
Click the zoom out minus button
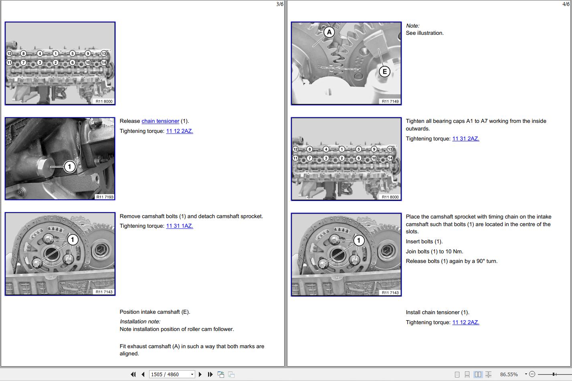pyautogui.click(x=532, y=374)
